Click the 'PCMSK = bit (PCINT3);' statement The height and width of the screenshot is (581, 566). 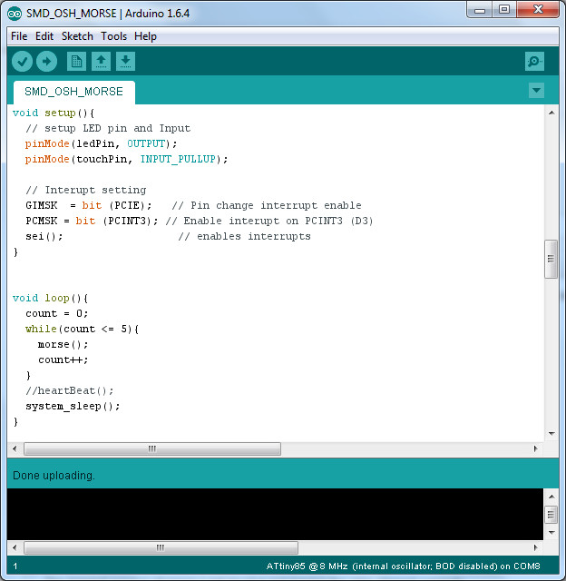coord(92,222)
